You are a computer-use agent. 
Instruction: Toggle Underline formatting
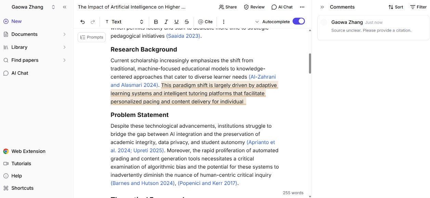tap(177, 21)
